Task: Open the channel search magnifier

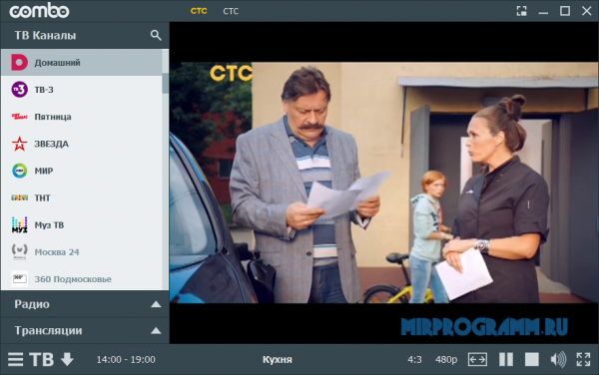Action: (156, 36)
